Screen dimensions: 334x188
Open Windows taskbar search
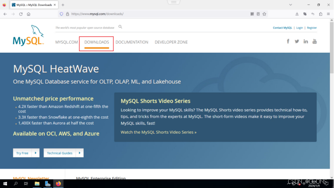16,184
